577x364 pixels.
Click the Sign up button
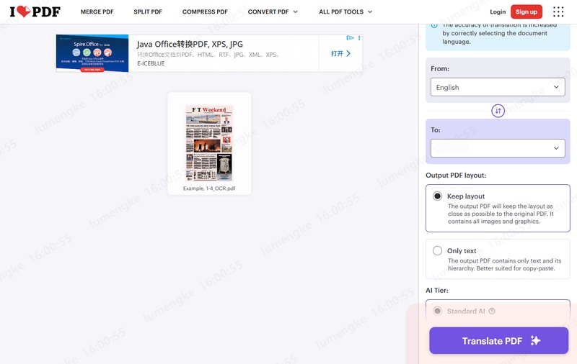pos(527,12)
